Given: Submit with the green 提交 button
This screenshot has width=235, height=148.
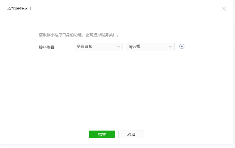Looking at the screenshot, I should coord(102,134).
